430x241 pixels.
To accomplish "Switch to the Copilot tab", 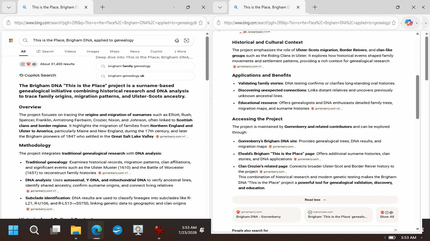I will [x=156, y=51].
